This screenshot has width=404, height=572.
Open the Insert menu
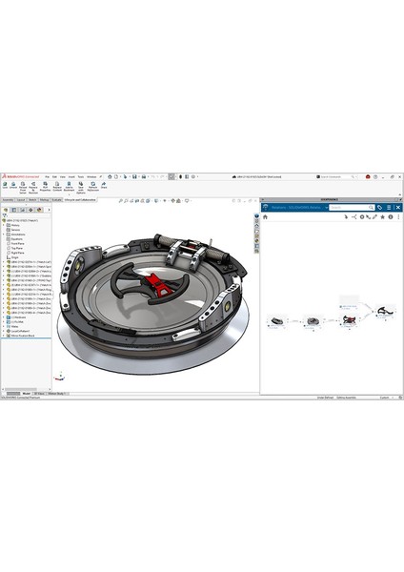click(x=71, y=177)
